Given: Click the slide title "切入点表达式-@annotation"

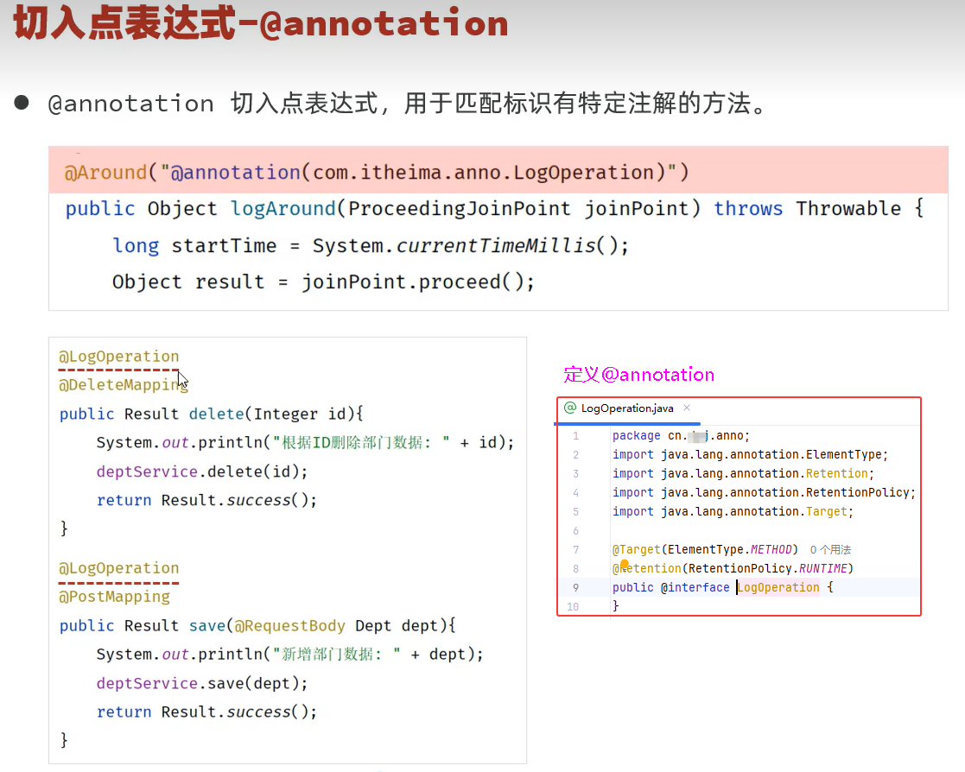Looking at the screenshot, I should coord(261,25).
